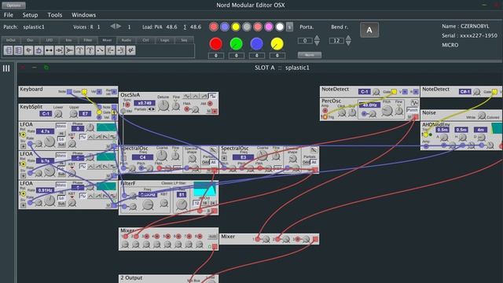Open the Tools menu
Screen dimensions: 503x283
coord(55,15)
